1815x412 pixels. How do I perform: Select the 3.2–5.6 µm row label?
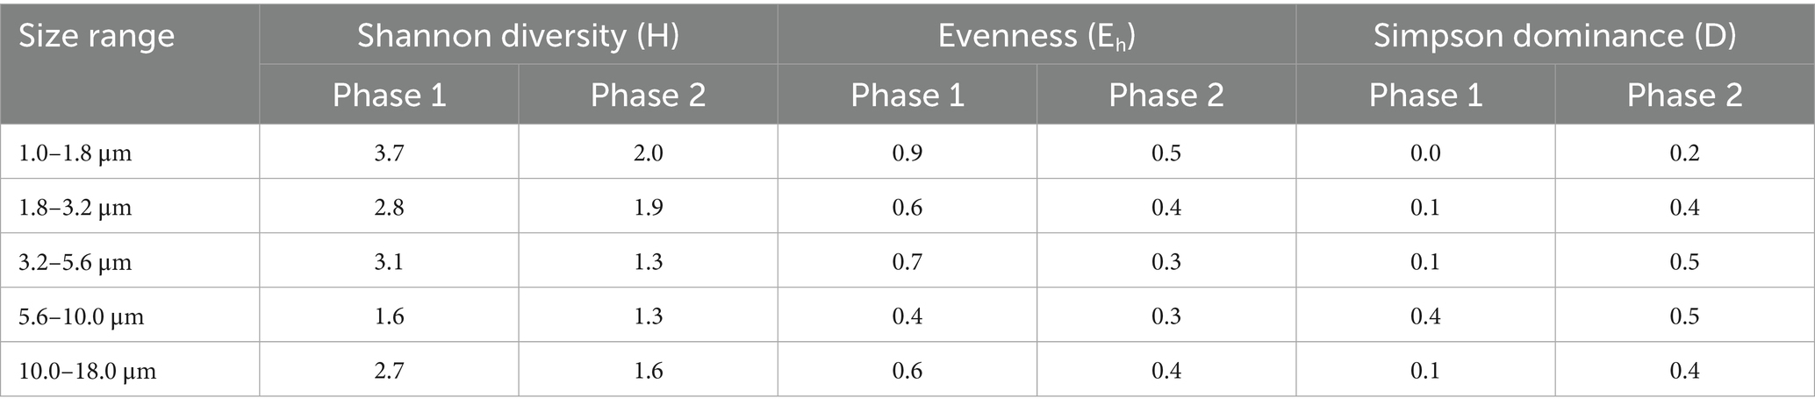75,262
